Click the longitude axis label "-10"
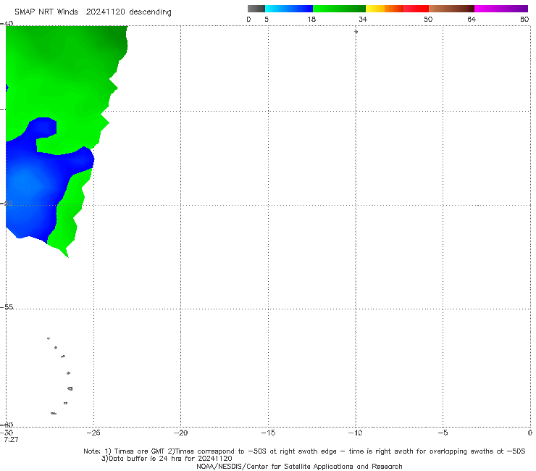 tap(355, 433)
